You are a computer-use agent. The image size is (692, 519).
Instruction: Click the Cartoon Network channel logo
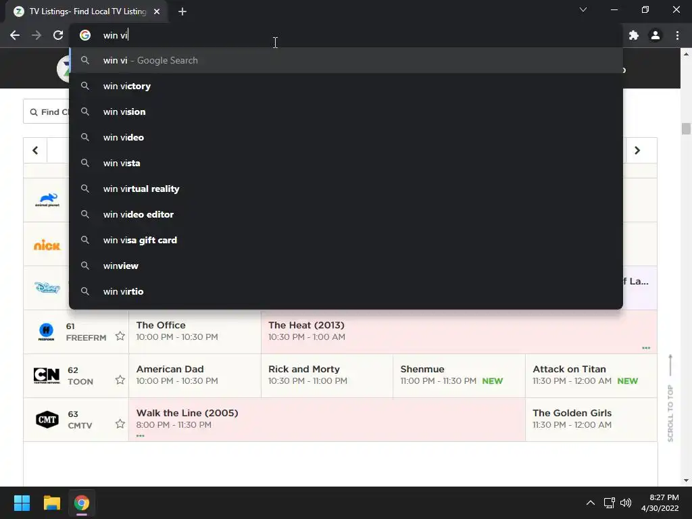pos(47,376)
